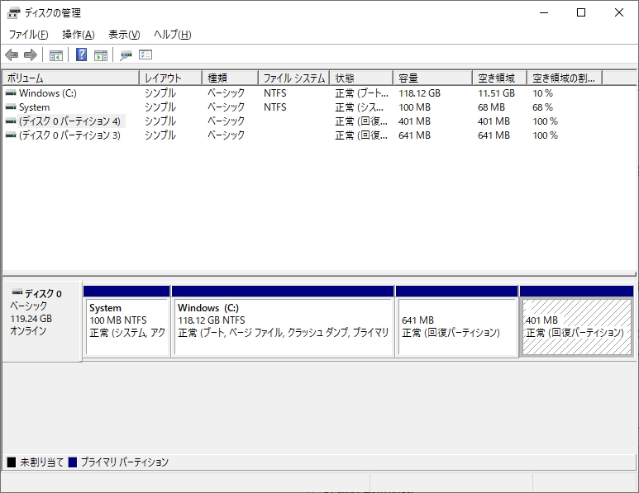Click the black 未割り当て legend swatch
Image resolution: width=639 pixels, height=493 pixels.
tap(12, 462)
